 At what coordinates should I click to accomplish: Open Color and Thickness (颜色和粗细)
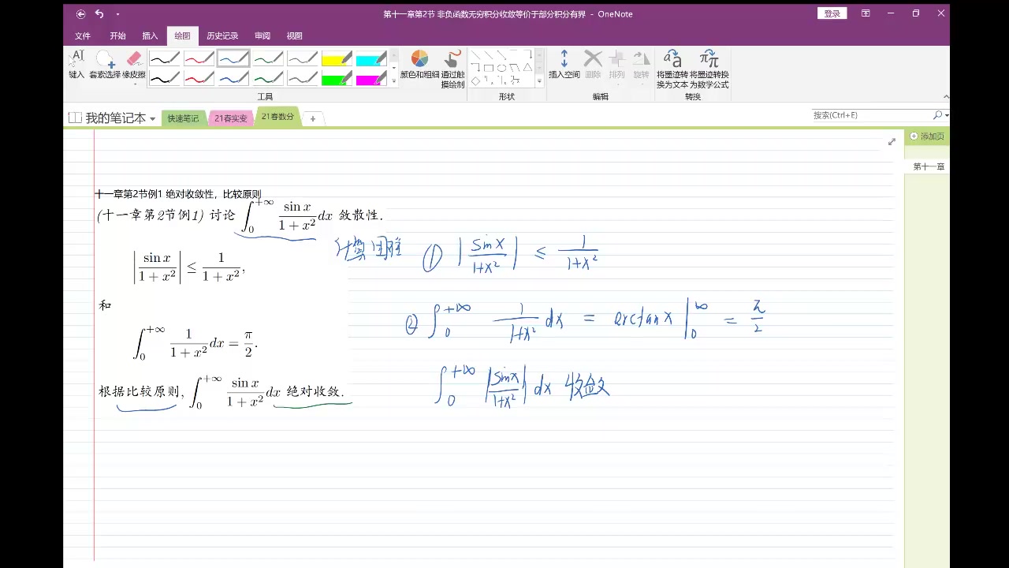click(x=419, y=65)
